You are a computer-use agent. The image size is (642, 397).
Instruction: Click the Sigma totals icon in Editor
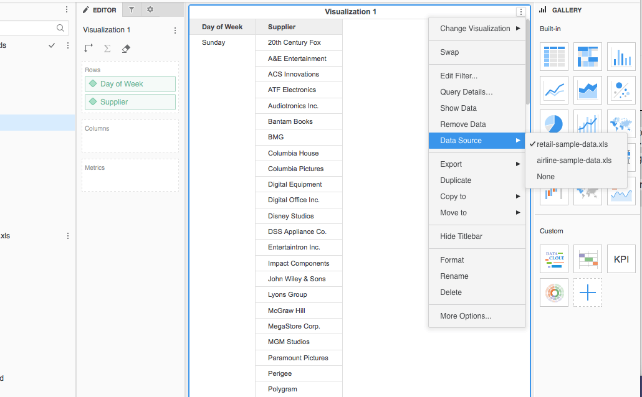tap(107, 49)
